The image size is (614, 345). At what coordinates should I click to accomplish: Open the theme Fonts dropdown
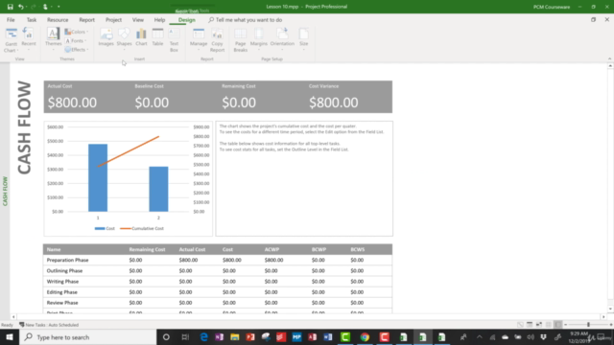click(76, 40)
